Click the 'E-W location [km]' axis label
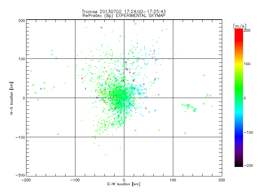Screen dimensions: 261x196 tap(124, 184)
